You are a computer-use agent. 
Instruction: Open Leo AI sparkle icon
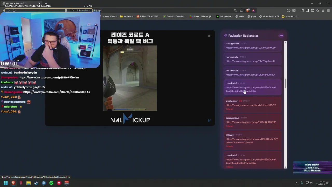(x=318, y=10)
